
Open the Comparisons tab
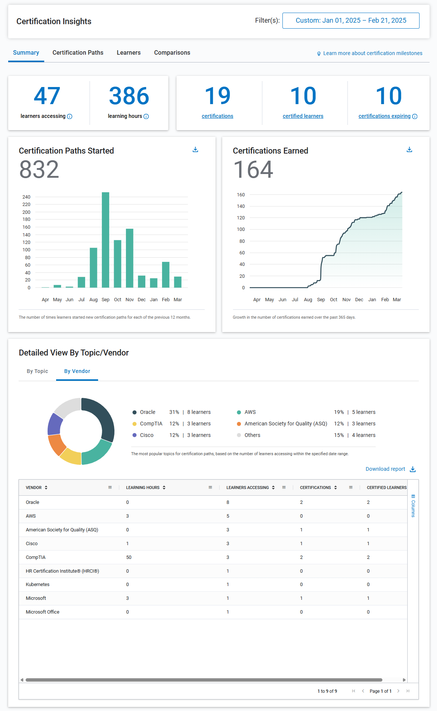point(172,53)
